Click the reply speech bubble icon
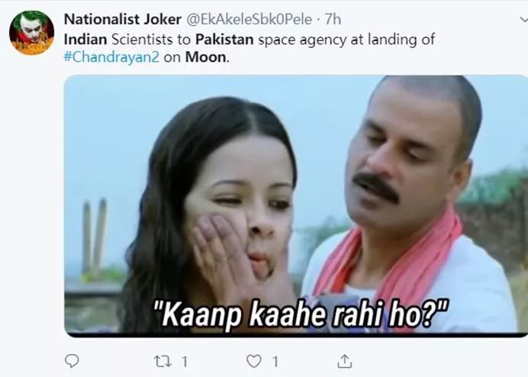 tap(72, 361)
